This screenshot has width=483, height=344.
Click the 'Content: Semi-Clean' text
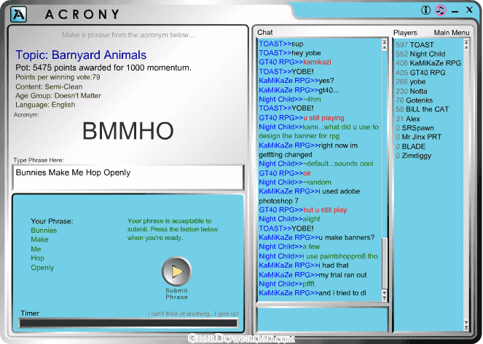(x=49, y=87)
